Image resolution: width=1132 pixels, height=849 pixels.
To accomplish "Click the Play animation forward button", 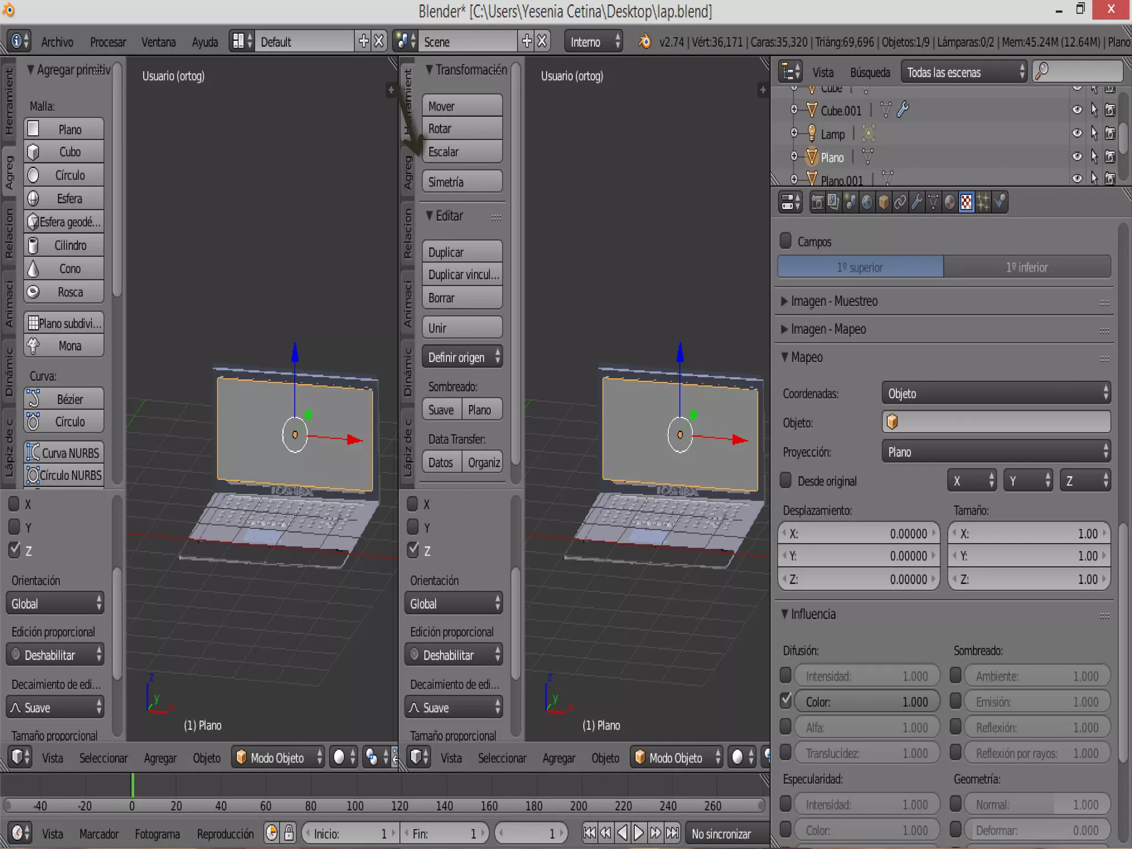I will 638,832.
